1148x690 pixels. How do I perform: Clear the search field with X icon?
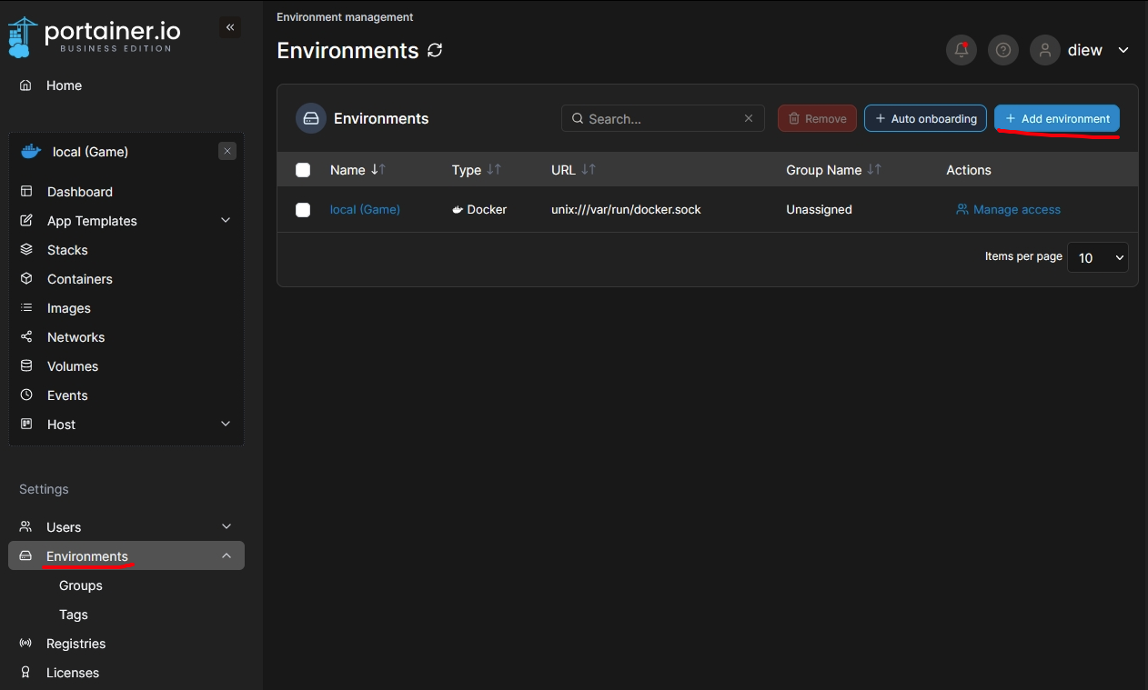coord(749,119)
